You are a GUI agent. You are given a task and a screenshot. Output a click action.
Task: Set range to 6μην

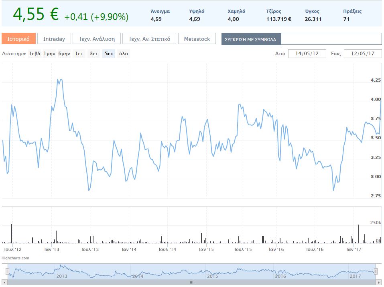[64, 54]
